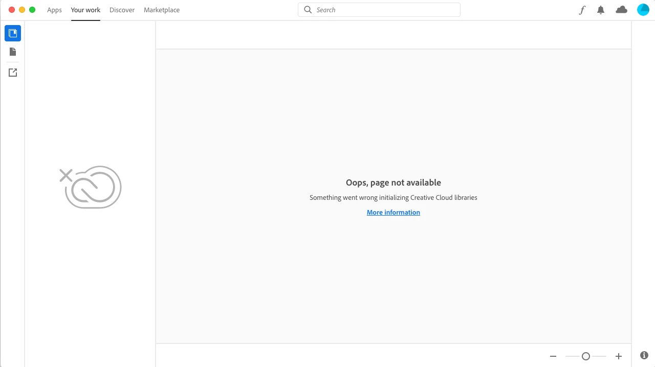Click the info icon at bottom right
This screenshot has height=367, width=655.
pos(644,355)
